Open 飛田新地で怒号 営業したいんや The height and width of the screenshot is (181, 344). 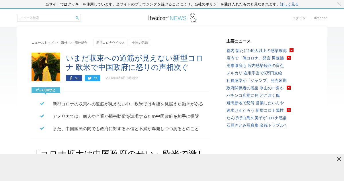pos(255,103)
